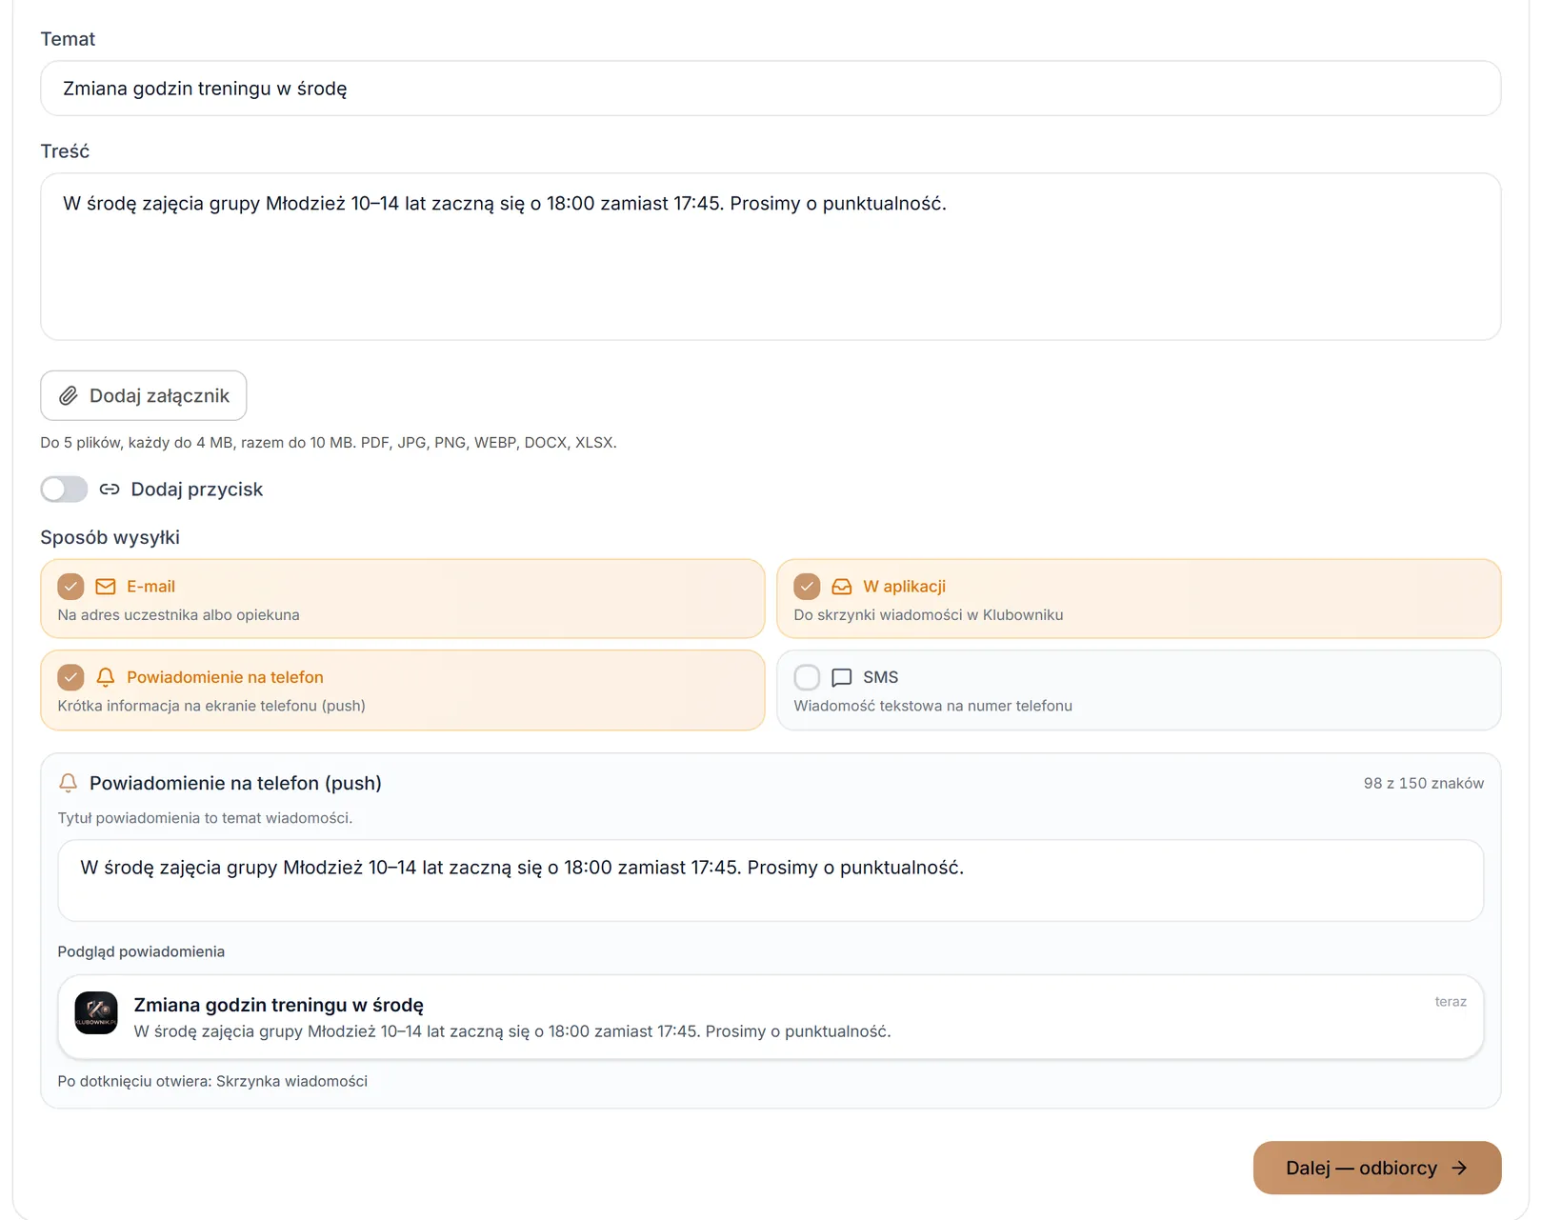Screen dimensions: 1562x1220
Task: Click 'Po dotknięciu otwiera: Skrzynka wiadomości' text
Action: (x=212, y=1081)
